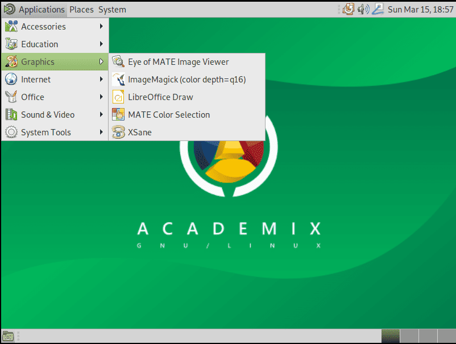
Task: Launch LibreOffice Draw from the menu
Action: (x=186, y=97)
